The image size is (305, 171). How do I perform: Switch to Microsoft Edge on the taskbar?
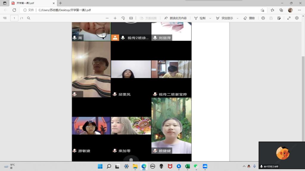pos(144,166)
